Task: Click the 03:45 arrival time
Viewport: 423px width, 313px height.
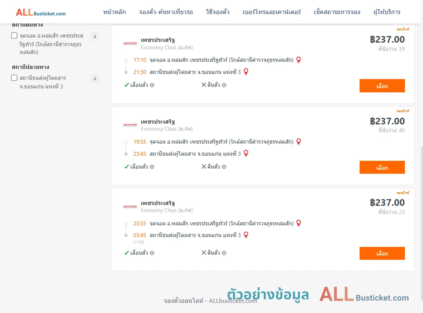Action: (x=140, y=235)
